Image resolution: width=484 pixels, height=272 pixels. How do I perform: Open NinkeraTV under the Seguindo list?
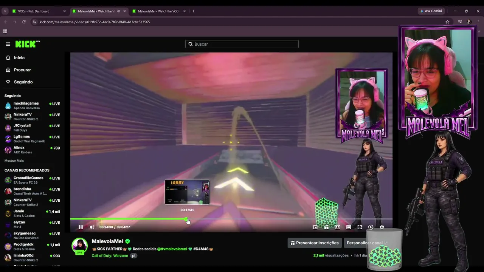pyautogui.click(x=32, y=116)
